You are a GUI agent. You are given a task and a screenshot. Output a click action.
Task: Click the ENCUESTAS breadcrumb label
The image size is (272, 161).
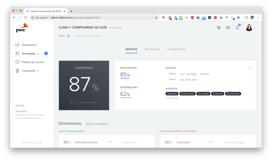116,28
